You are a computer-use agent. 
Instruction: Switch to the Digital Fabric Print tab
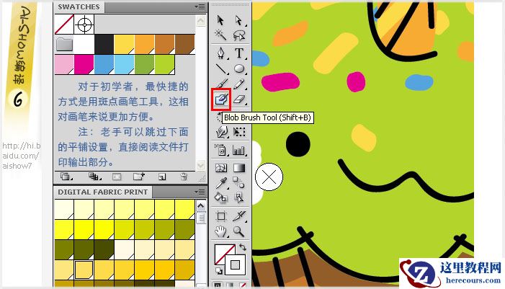tap(103, 192)
